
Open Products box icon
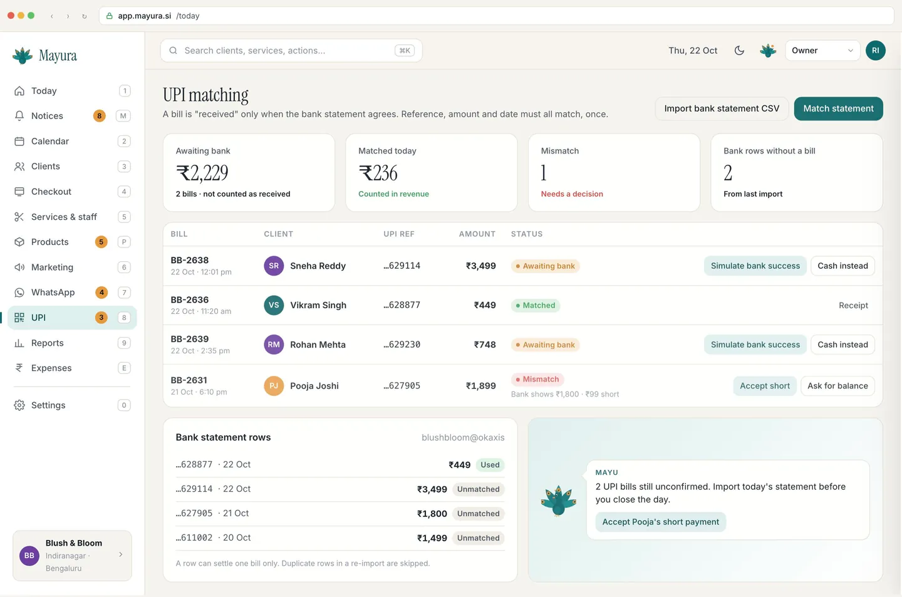[19, 242]
